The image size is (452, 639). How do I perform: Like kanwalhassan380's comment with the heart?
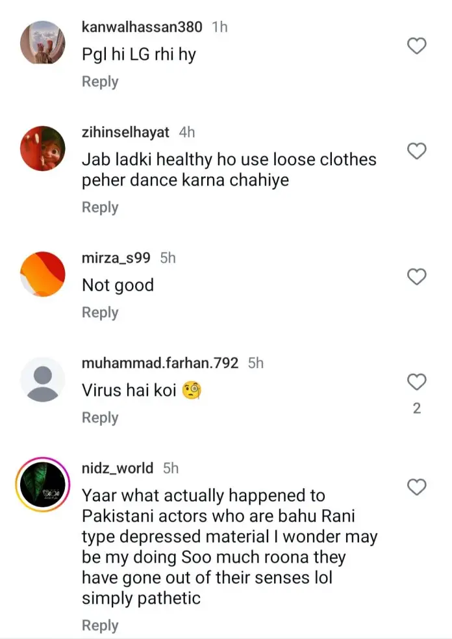[x=416, y=46]
